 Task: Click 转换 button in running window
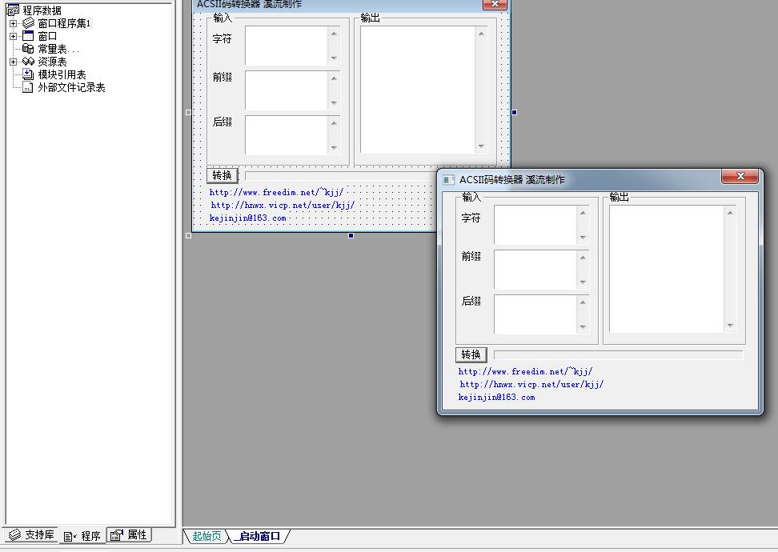point(471,354)
